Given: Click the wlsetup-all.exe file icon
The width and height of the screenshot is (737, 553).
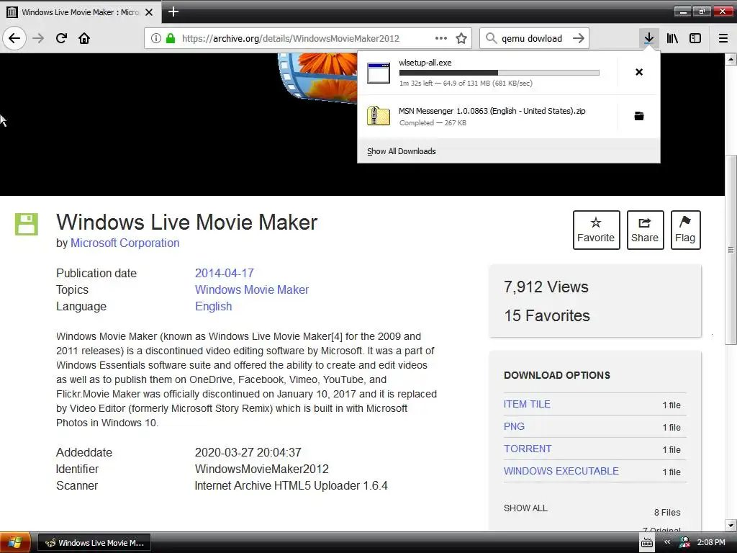Looking at the screenshot, I should click(x=379, y=73).
